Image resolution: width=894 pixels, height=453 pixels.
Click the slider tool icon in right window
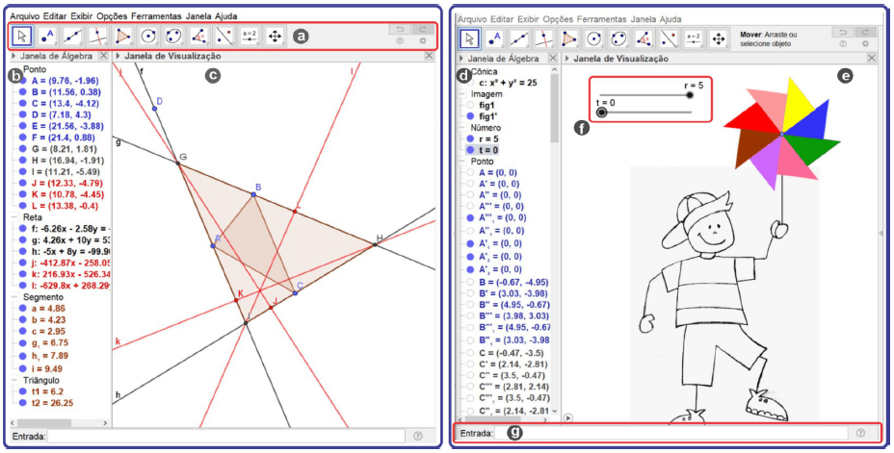694,38
